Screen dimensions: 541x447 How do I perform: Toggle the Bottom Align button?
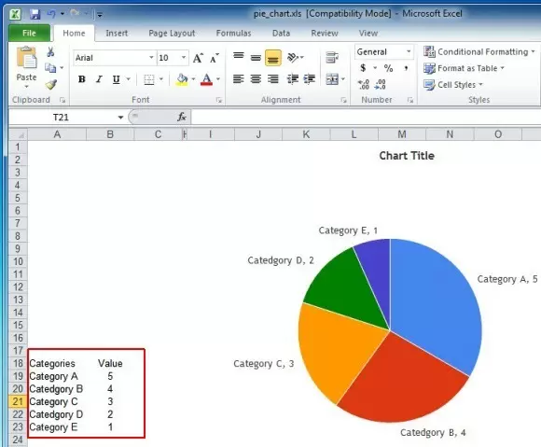(x=273, y=58)
